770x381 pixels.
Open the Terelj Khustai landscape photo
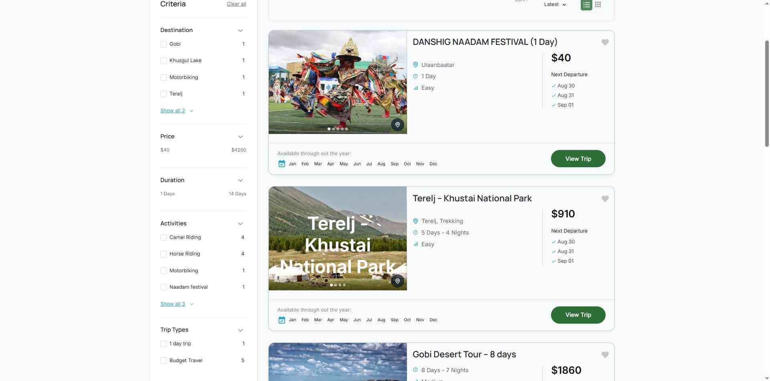pos(338,238)
